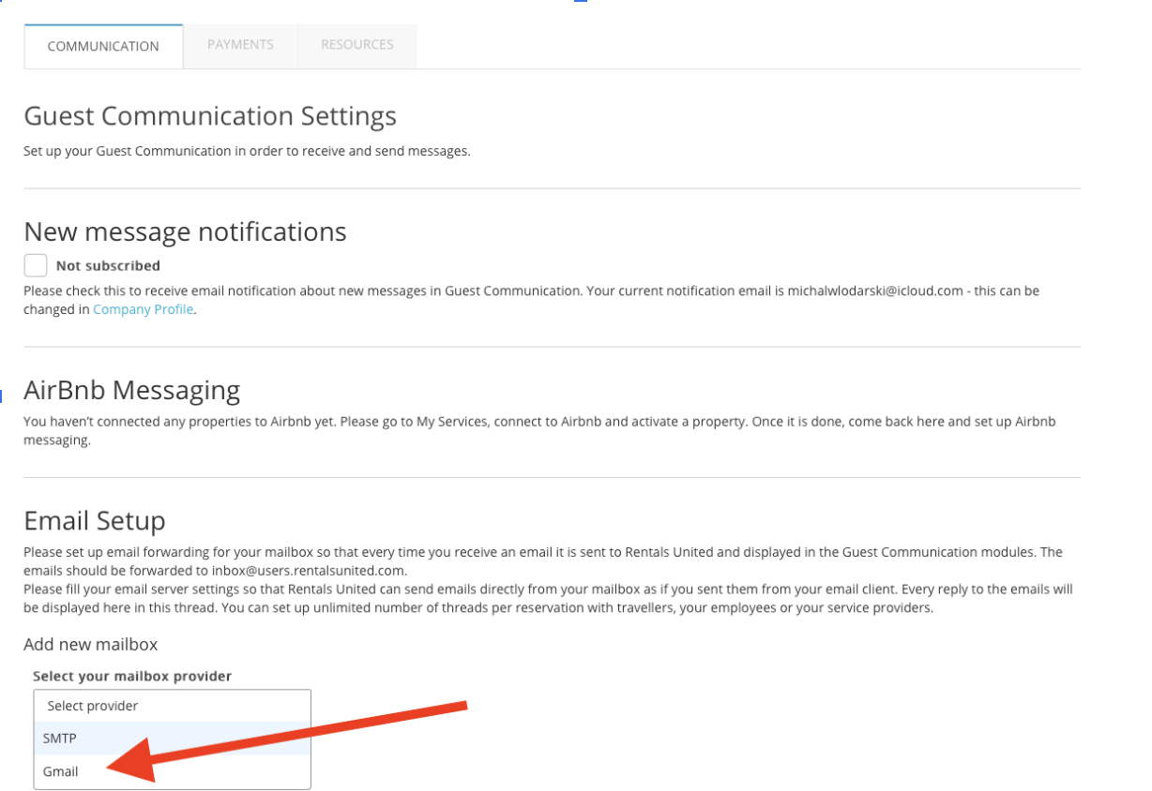Click the Select your mailbox provider label

click(x=132, y=676)
